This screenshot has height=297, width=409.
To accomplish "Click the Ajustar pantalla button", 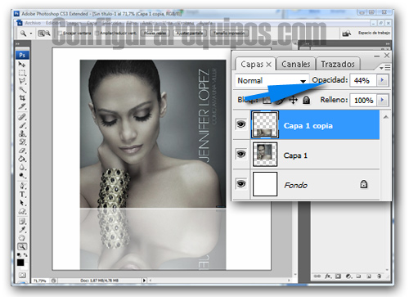I will (190, 34).
